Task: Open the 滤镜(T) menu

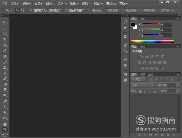Action: coord(86,4)
